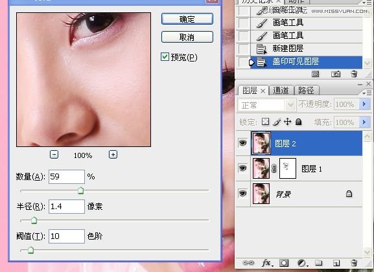
Task: Create new document from current history state
Action: [315, 74]
